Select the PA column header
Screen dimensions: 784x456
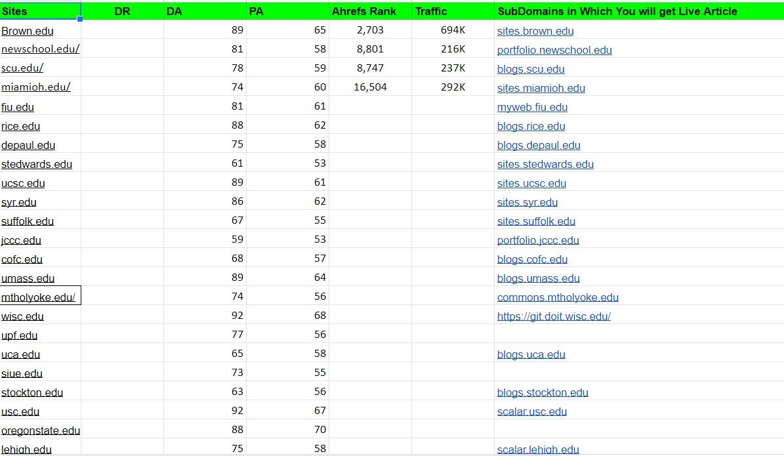287,11
